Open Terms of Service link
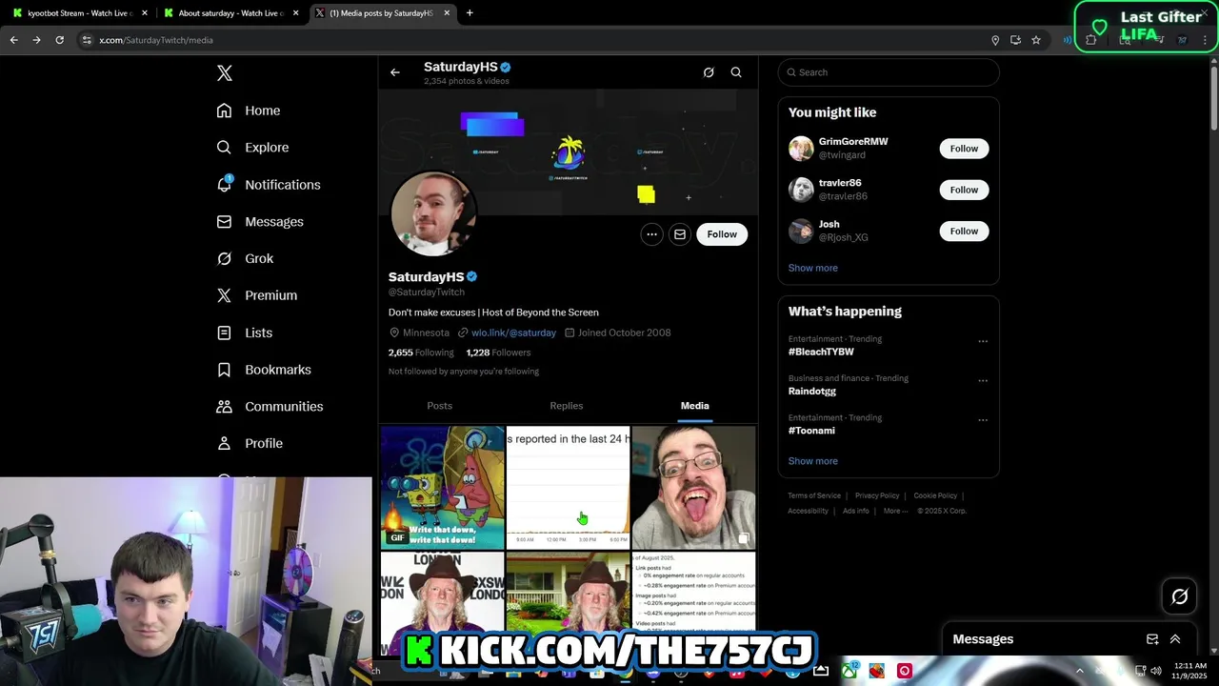The image size is (1219, 686). 814,495
